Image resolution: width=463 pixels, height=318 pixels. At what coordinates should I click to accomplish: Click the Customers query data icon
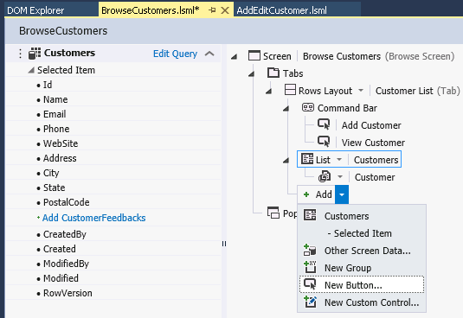(35, 54)
